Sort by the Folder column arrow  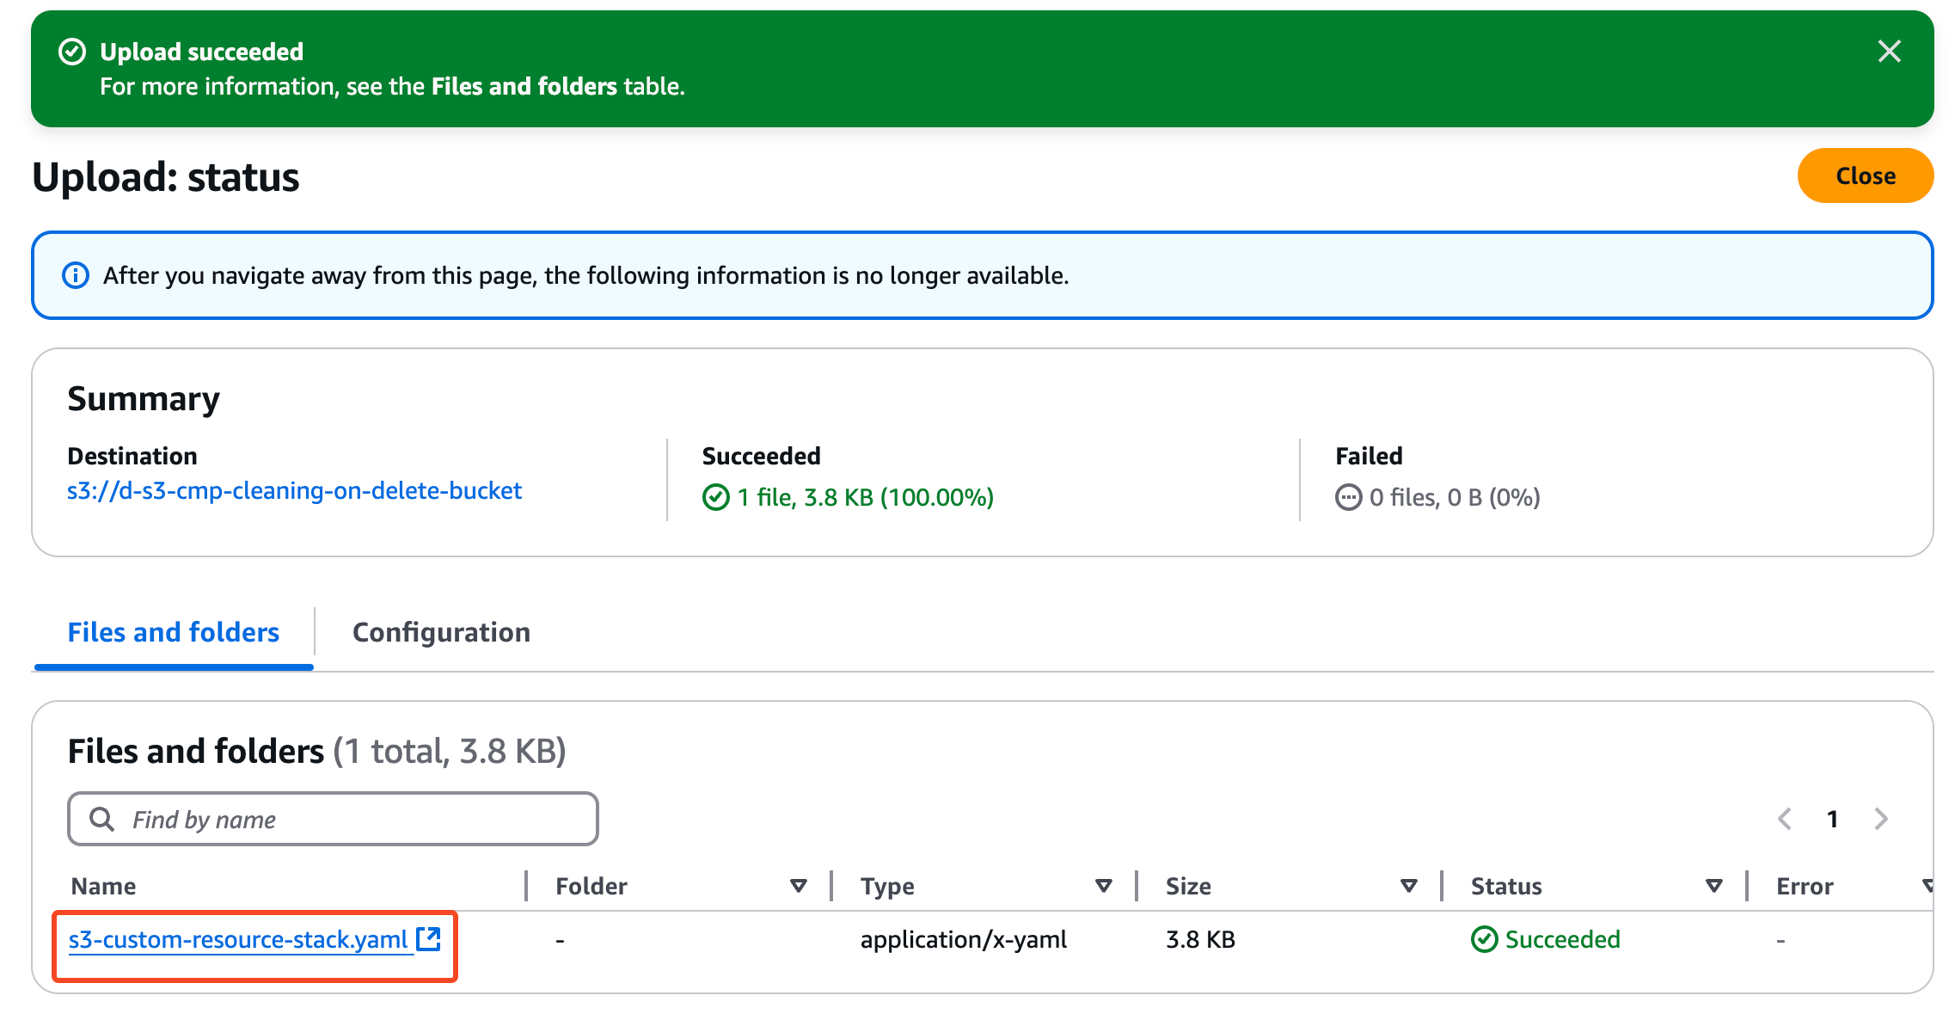coord(798,886)
